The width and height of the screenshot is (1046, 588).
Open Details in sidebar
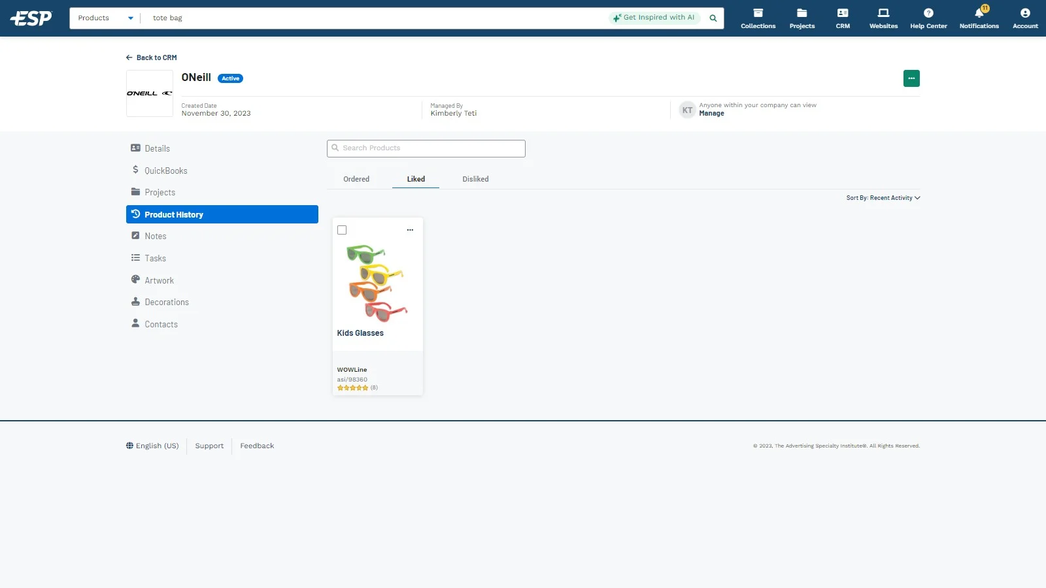point(222,148)
